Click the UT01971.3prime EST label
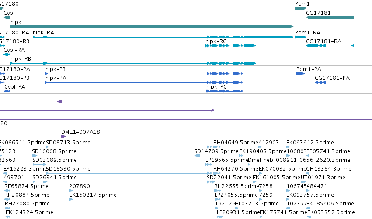The image size is (372, 219). [323, 178]
